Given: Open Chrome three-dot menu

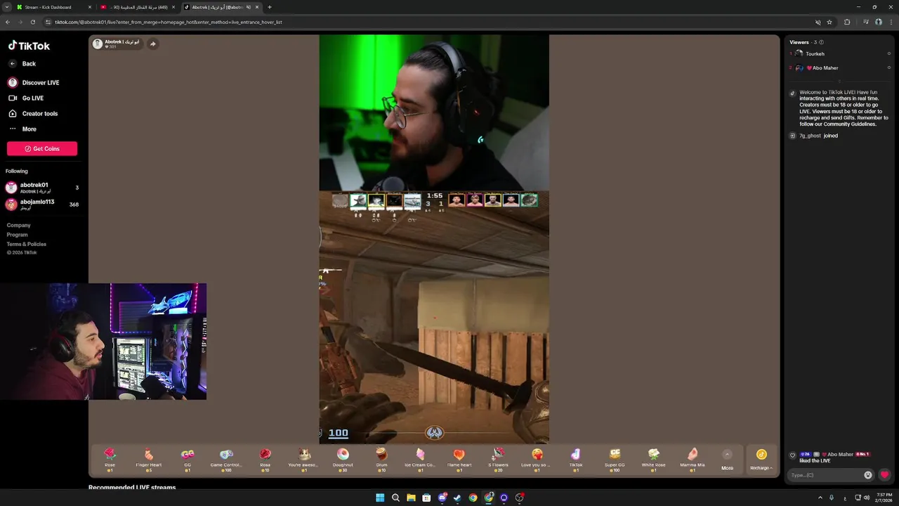Looking at the screenshot, I should [891, 22].
